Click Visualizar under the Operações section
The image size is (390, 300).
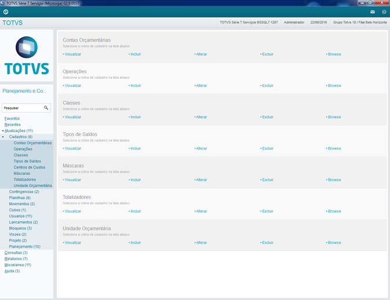coord(72,85)
